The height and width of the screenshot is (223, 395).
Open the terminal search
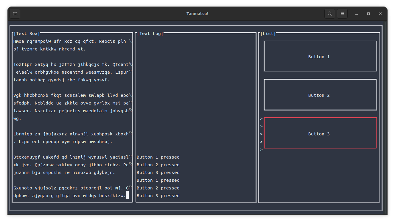330,14
